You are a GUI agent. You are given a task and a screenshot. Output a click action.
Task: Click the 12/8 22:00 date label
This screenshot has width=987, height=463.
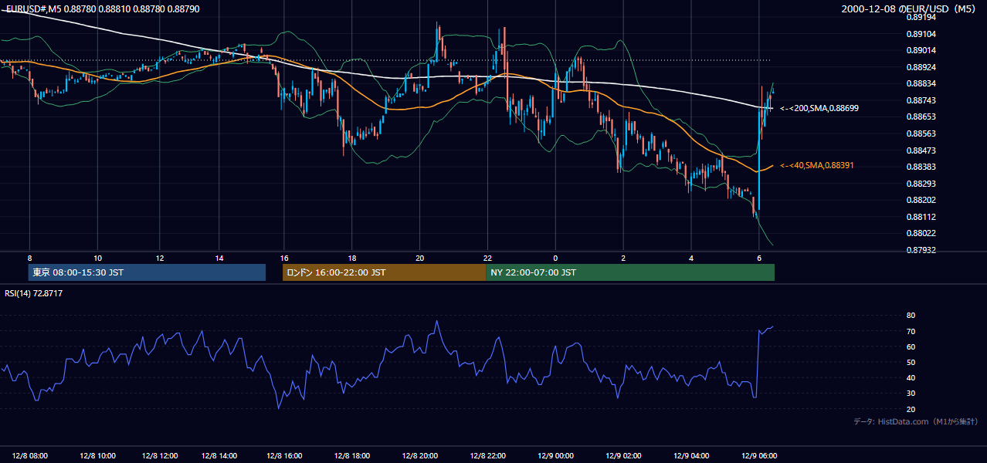click(488, 455)
